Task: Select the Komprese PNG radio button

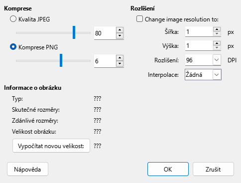Action: point(13,47)
